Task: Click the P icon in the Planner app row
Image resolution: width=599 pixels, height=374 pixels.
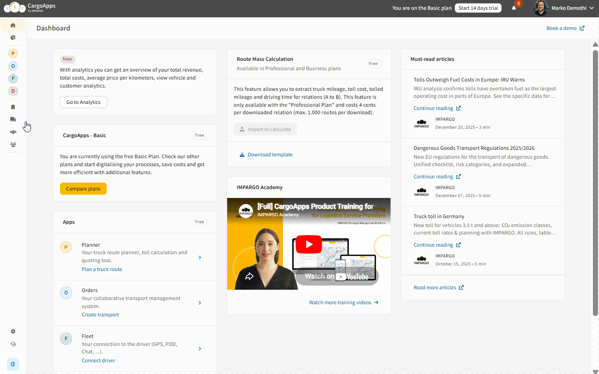Action: click(x=66, y=247)
